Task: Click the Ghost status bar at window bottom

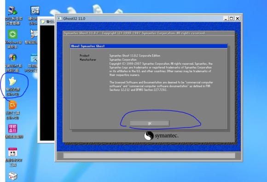Action: pos(149,155)
